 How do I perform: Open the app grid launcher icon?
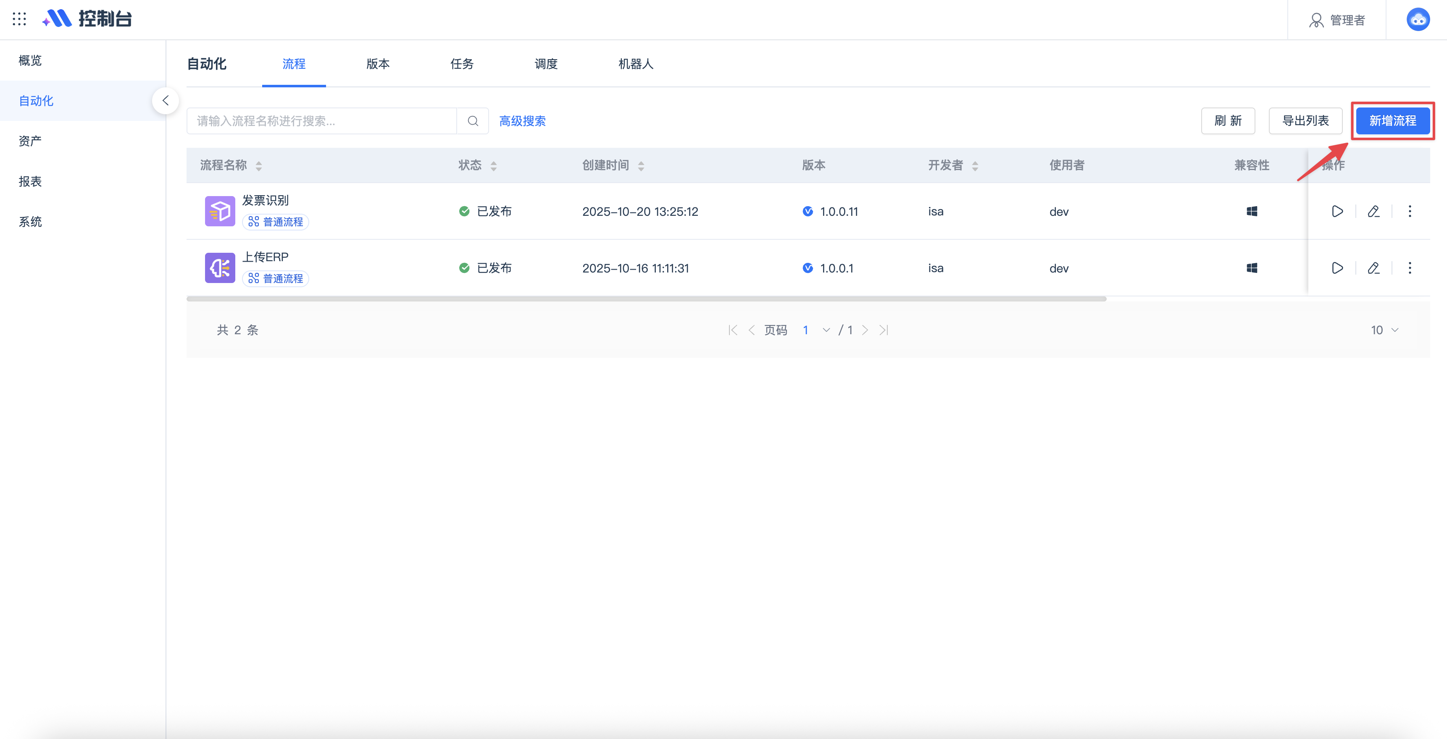pos(19,19)
